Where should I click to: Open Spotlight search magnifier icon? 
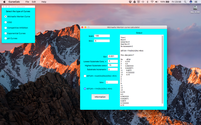(x=185, y=2)
